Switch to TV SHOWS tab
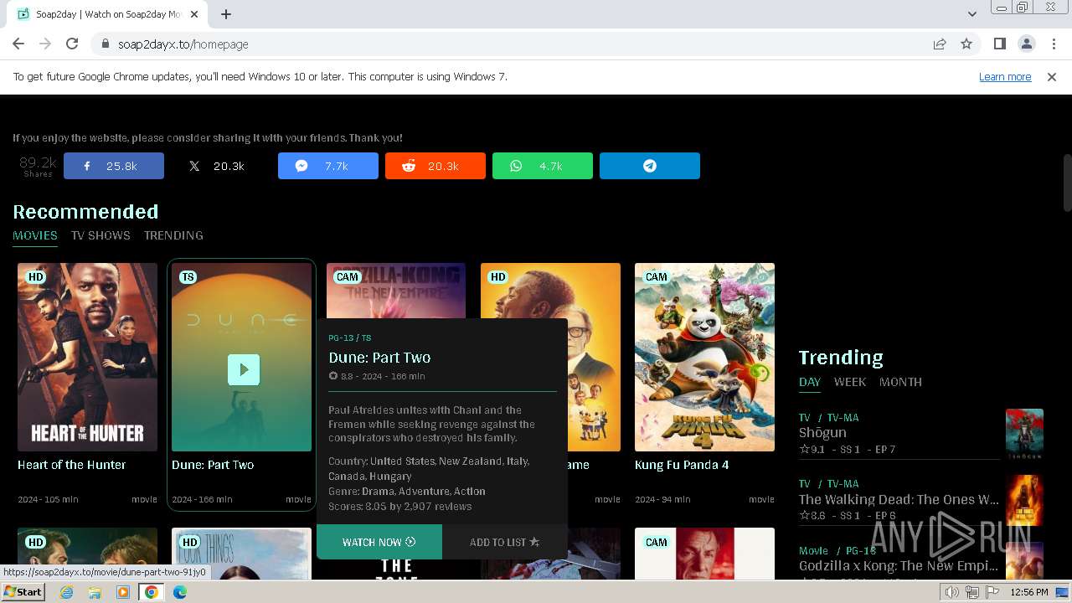The image size is (1072, 603). 100,235
